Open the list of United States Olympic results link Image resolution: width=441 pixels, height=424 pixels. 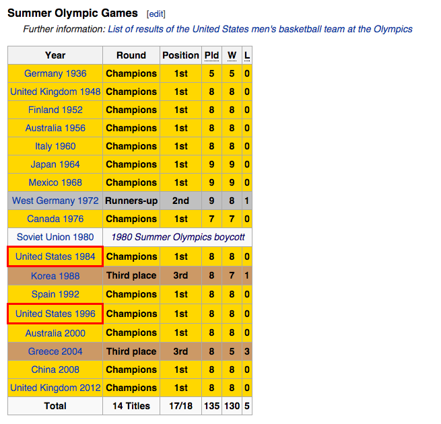pos(260,29)
